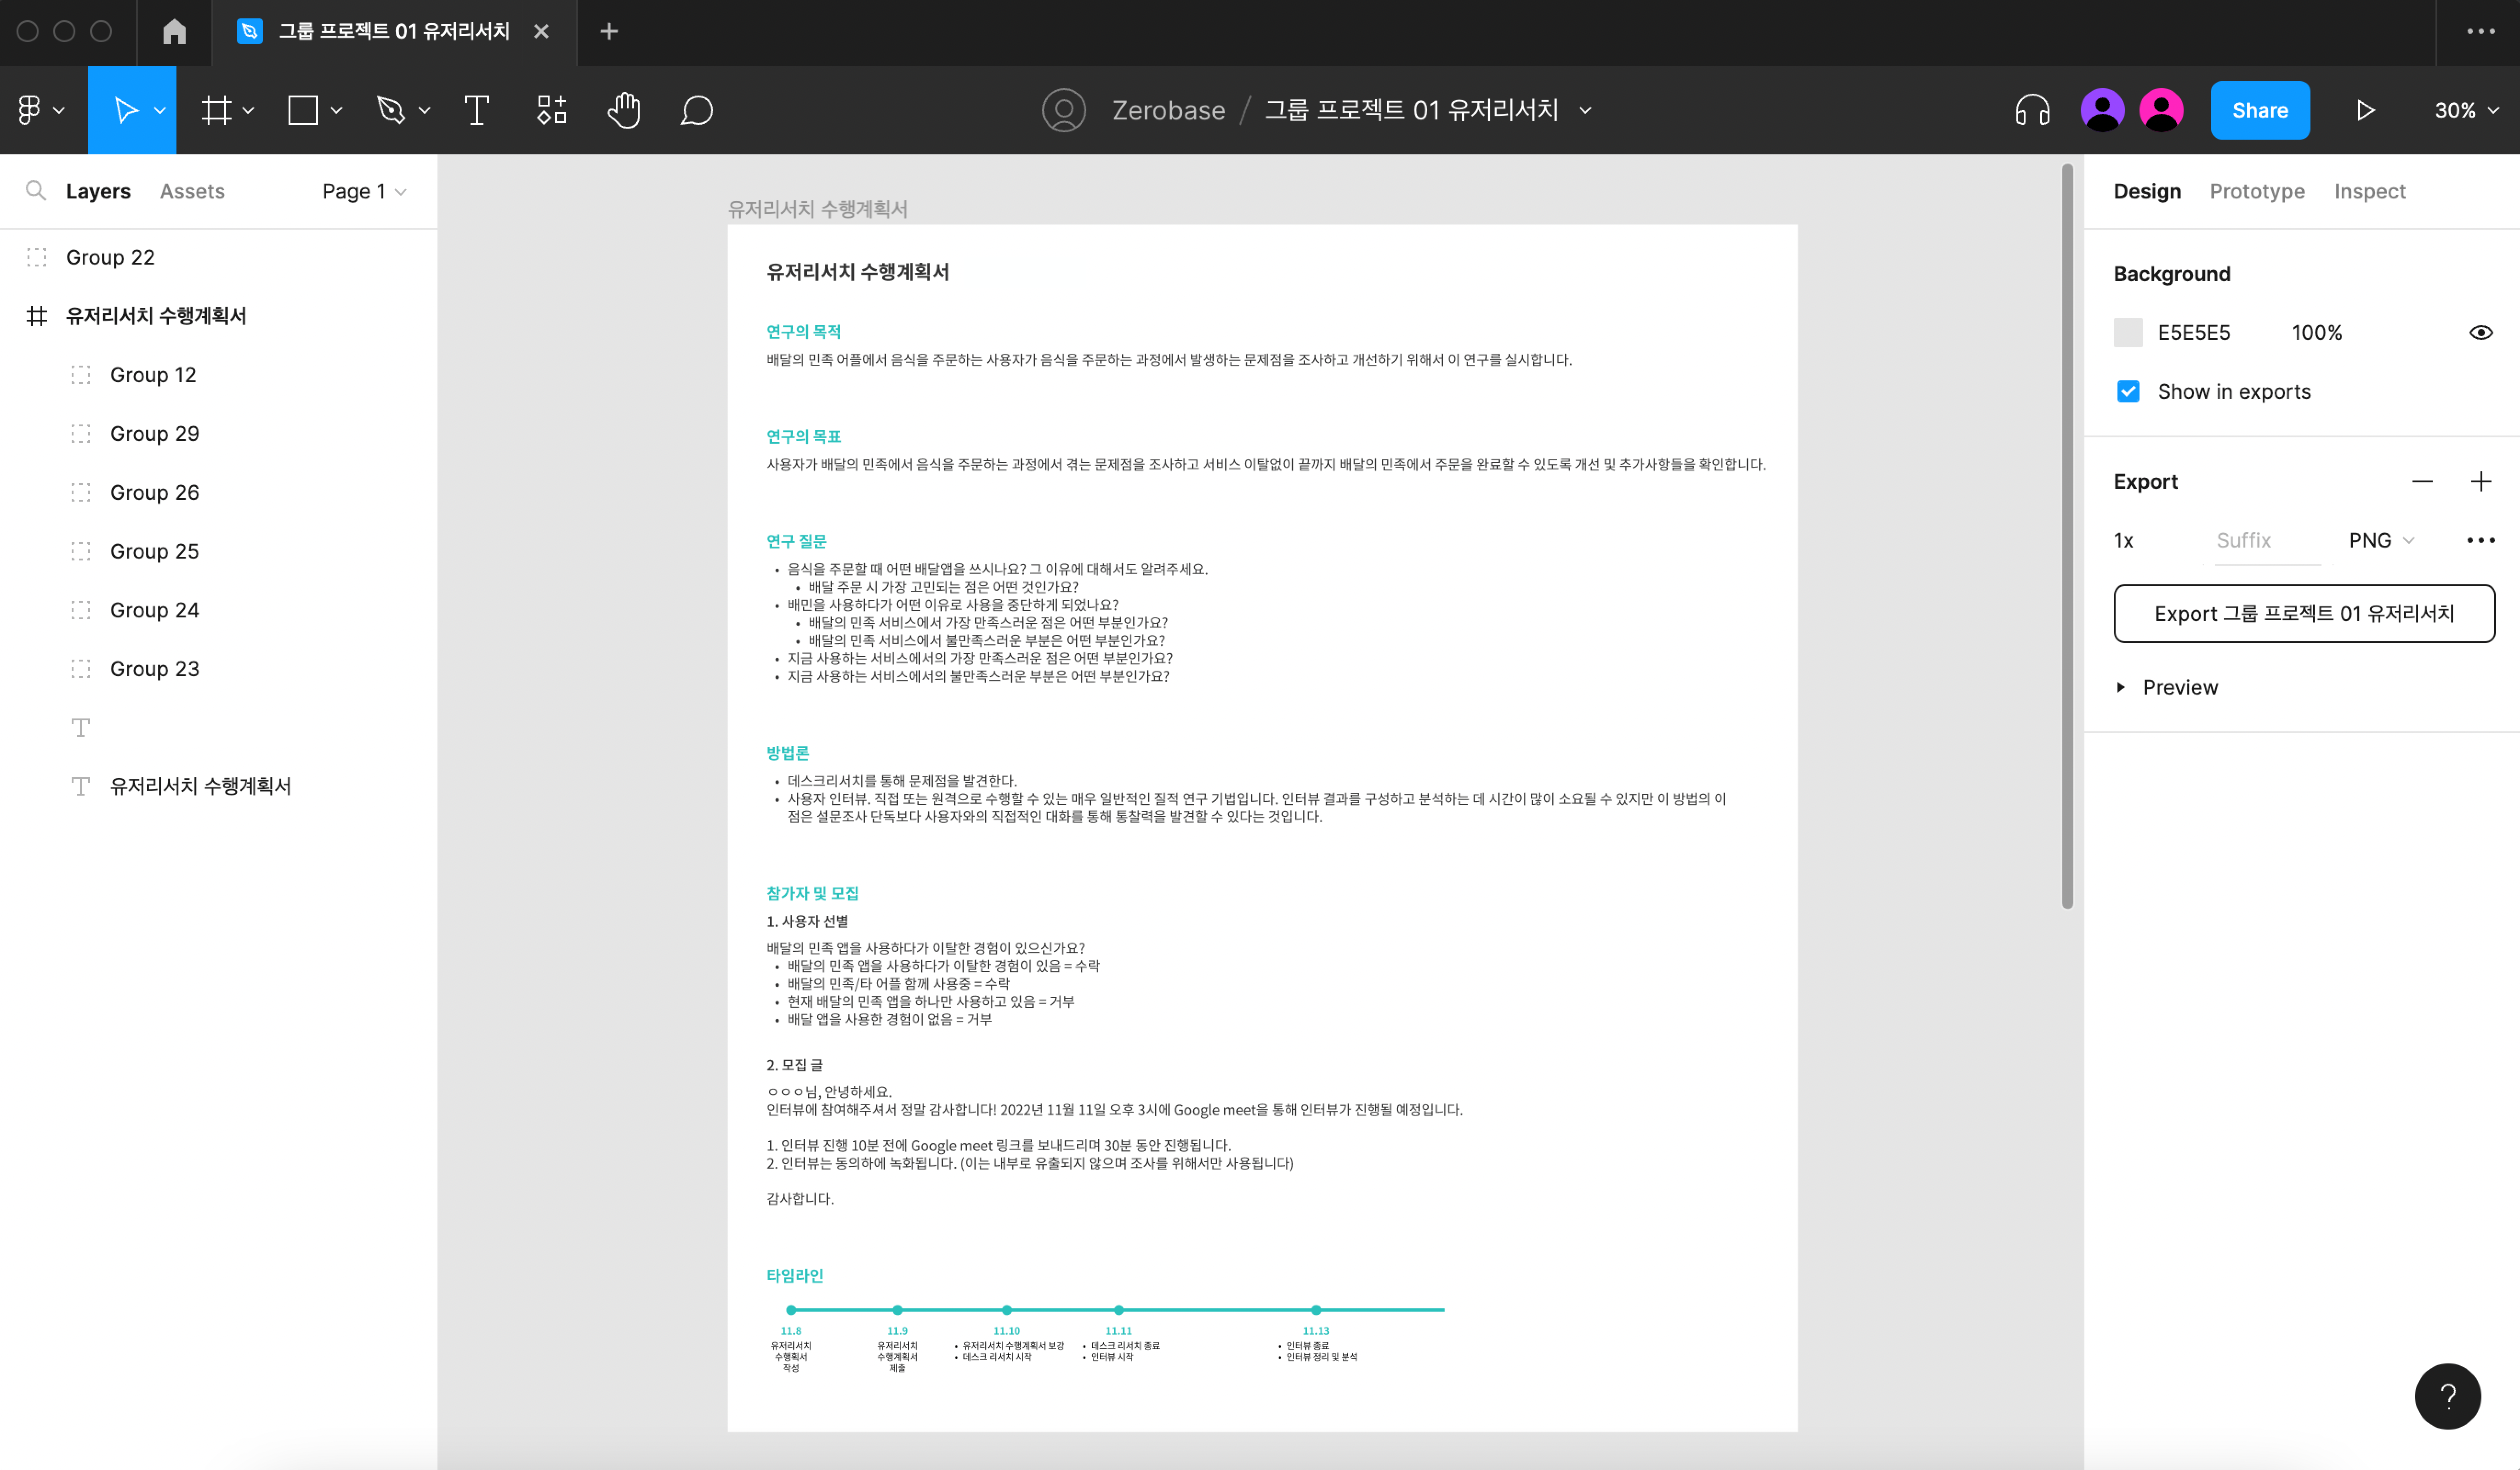The image size is (2520, 1470).
Task: Switch to Prototype tab
Action: tap(2257, 191)
